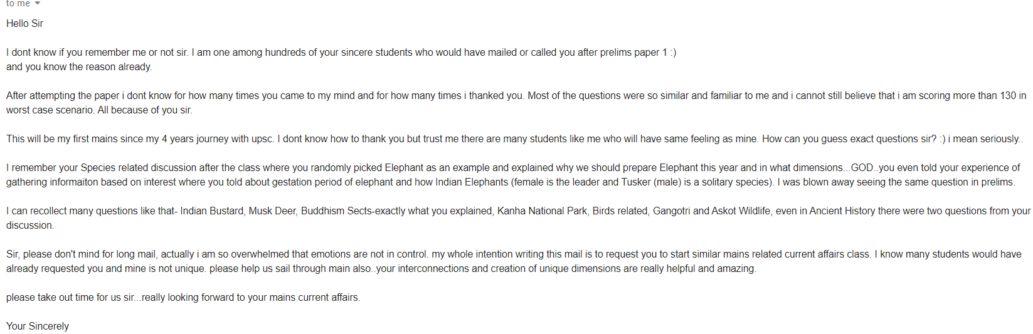
Task: Click 'worst case scenario. All because of you sir.'
Action: (x=99, y=110)
